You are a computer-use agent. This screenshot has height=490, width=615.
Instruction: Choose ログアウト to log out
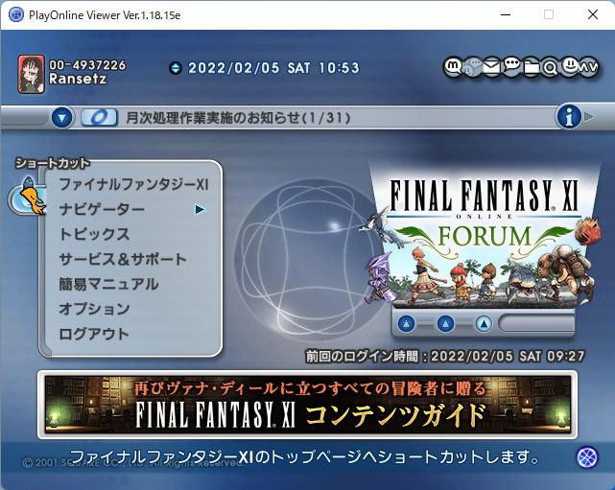pos(94,334)
